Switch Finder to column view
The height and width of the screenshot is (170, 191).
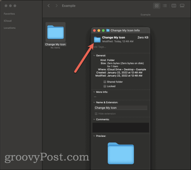click(x=174, y=6)
